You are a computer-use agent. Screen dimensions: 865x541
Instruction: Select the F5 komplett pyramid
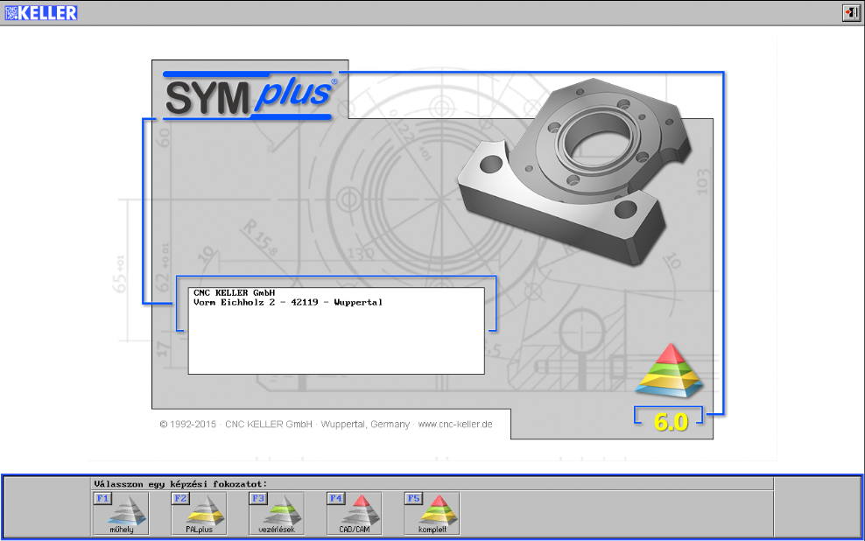pyautogui.click(x=432, y=514)
